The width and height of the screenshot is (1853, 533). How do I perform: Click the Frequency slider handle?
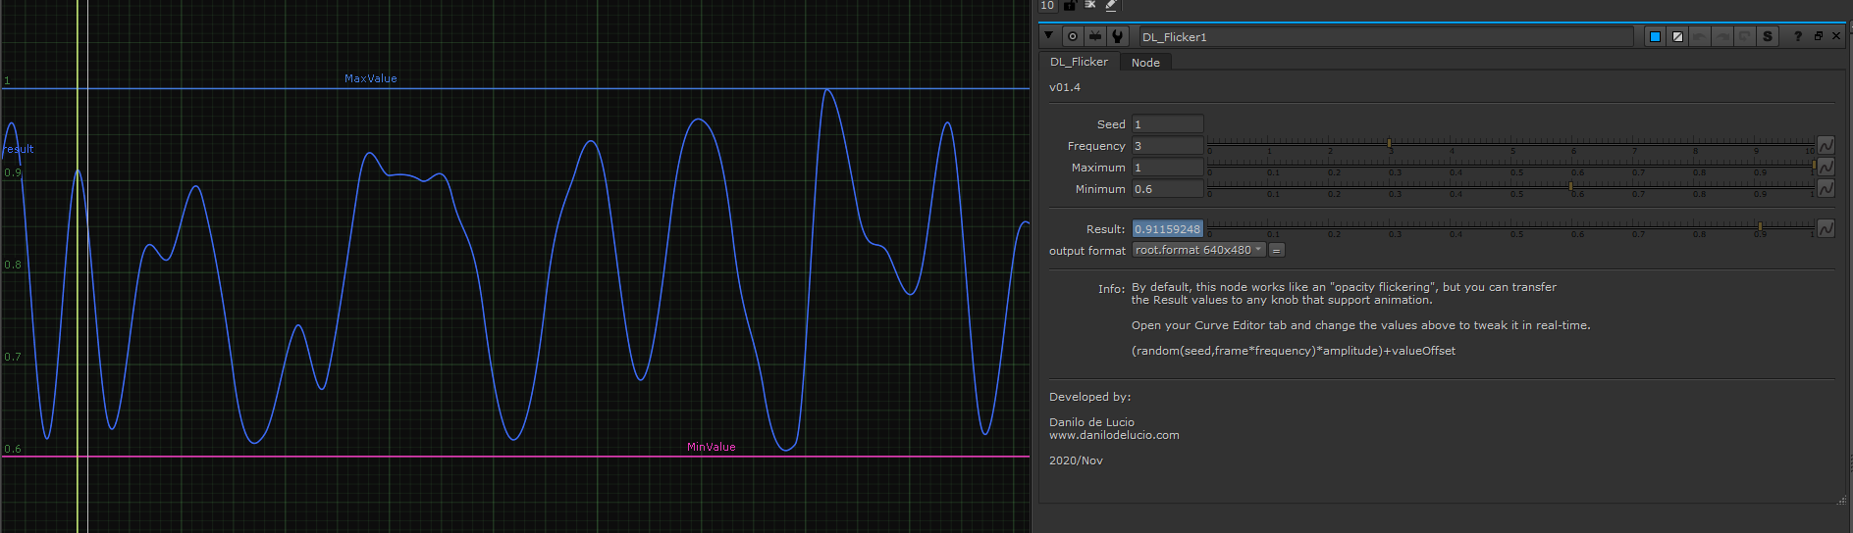[1389, 143]
